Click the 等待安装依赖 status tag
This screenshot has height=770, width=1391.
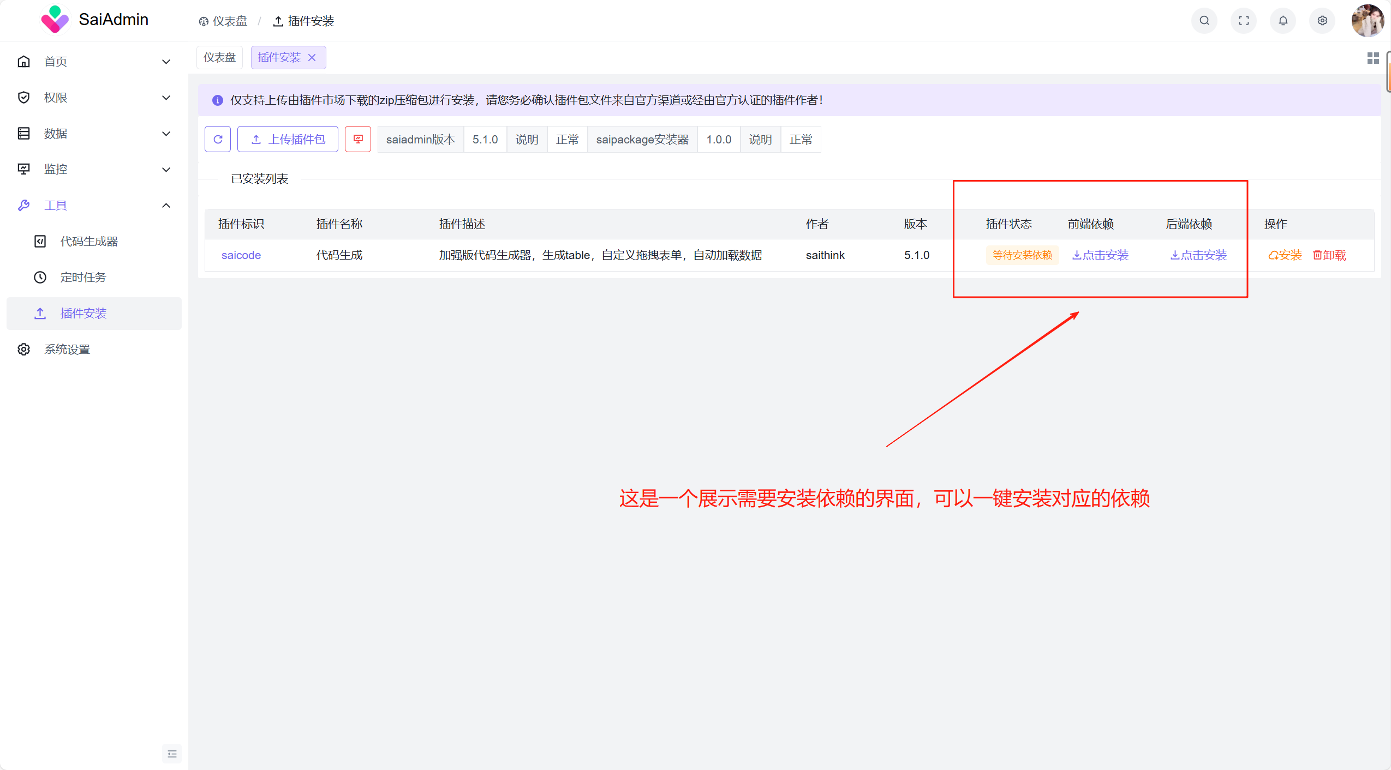[x=1022, y=255]
